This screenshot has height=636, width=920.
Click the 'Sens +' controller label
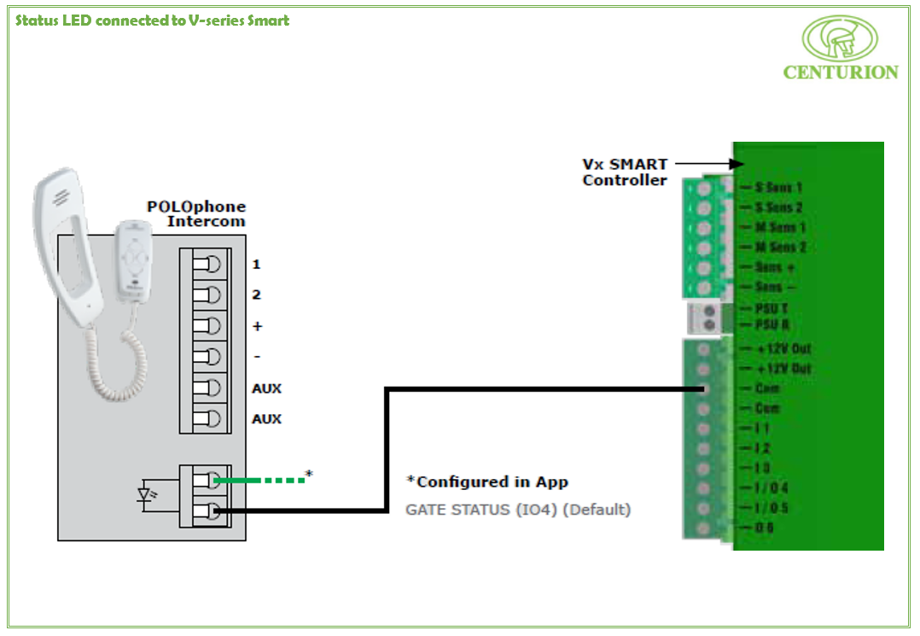tap(775, 267)
